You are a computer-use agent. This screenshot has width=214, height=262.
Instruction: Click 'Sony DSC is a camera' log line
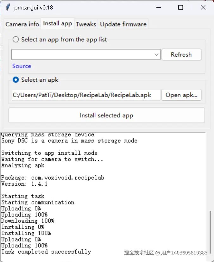69,140
